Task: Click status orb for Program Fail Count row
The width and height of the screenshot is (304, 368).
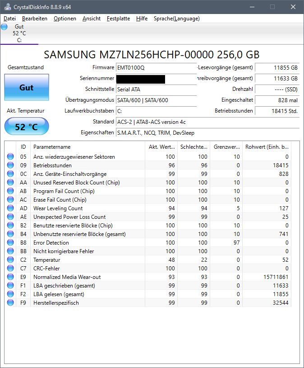Action: (x=10, y=191)
